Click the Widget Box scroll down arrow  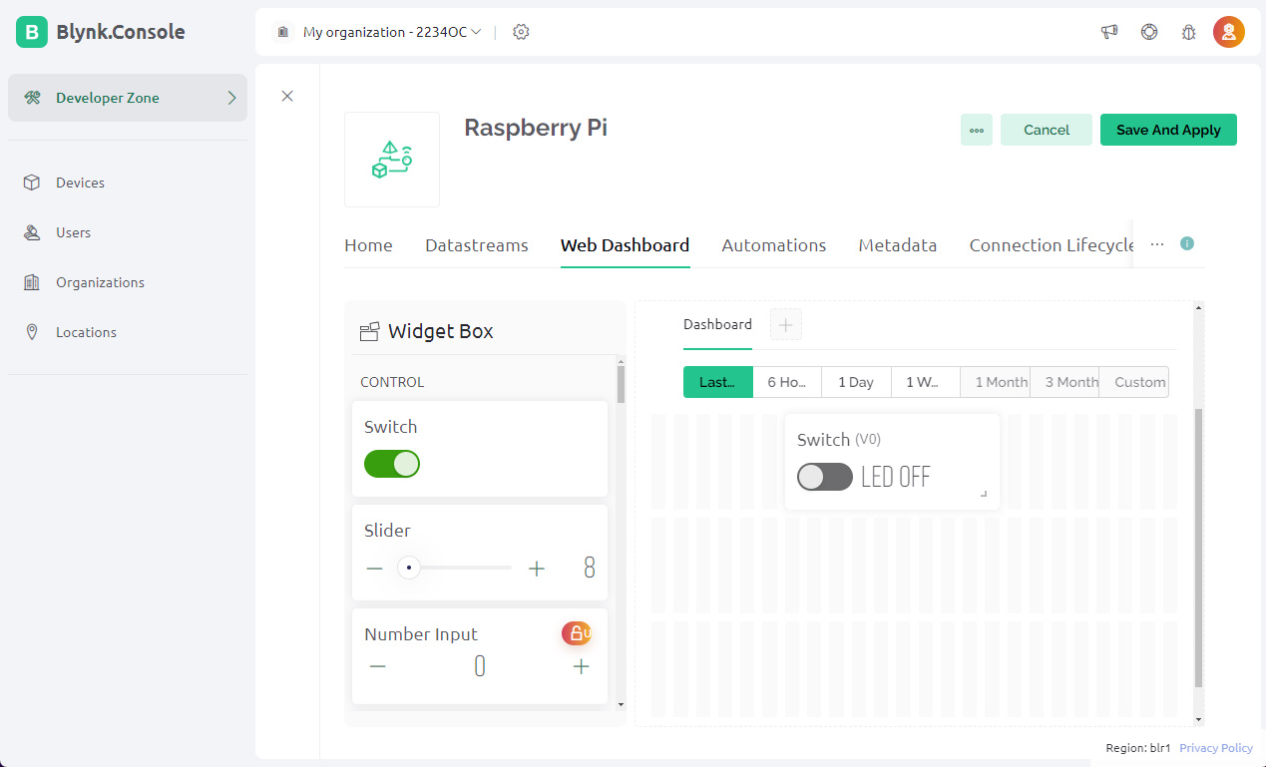(622, 704)
